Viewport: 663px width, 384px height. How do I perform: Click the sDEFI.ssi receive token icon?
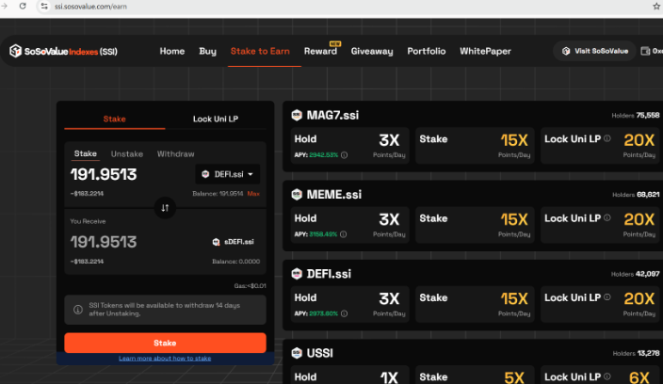tap(216, 242)
